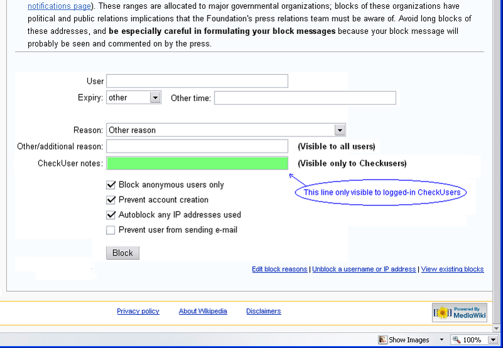Visit the About Wikipedia footer link

coord(202,311)
